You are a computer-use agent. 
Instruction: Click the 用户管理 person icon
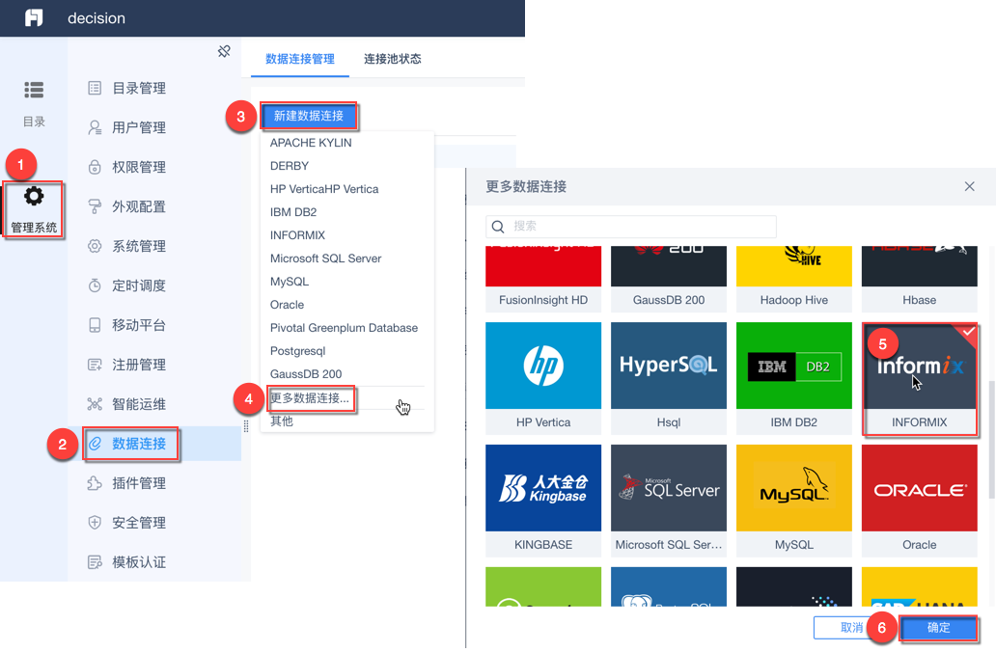(x=95, y=127)
